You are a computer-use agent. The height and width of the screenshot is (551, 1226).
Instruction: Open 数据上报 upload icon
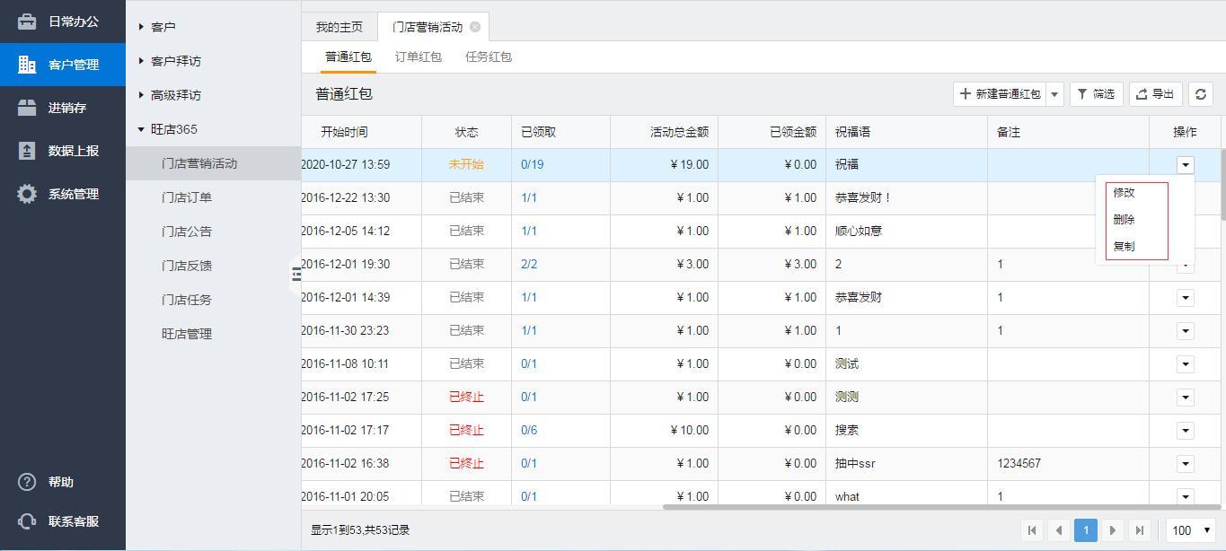27,151
